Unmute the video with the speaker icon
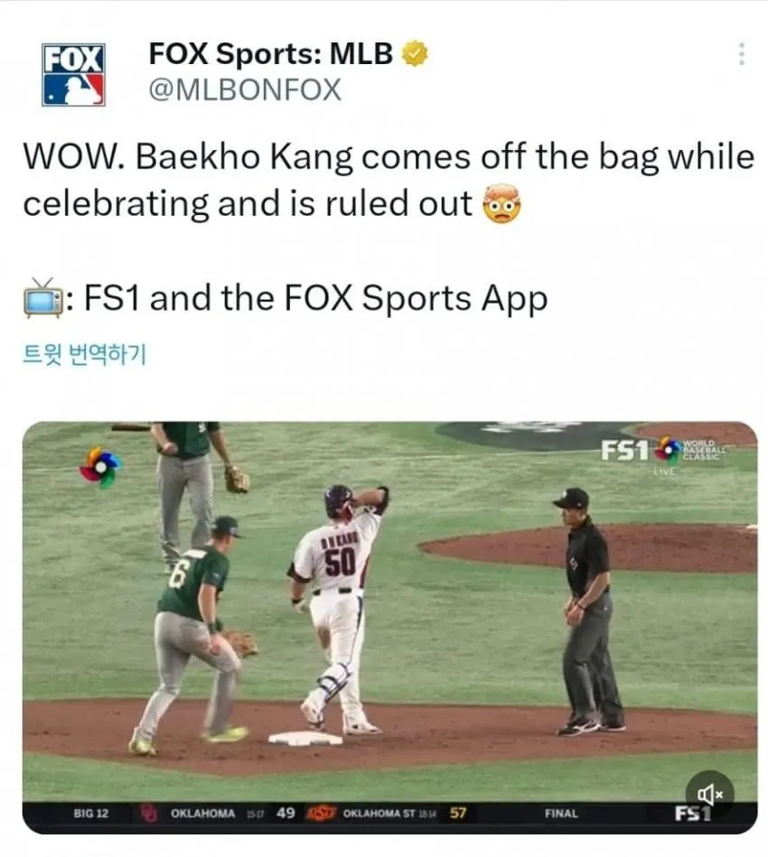768x857 pixels. click(709, 794)
